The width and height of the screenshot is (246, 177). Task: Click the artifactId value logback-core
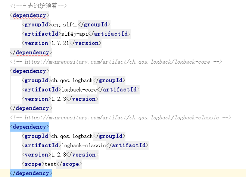(x=79, y=90)
